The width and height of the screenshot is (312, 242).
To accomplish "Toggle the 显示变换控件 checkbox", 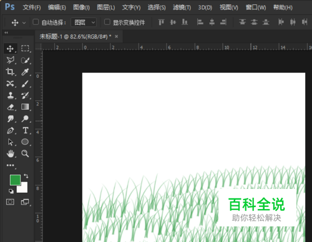I will point(107,22).
